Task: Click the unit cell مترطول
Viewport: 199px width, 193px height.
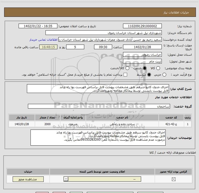Action: coord(73,124)
